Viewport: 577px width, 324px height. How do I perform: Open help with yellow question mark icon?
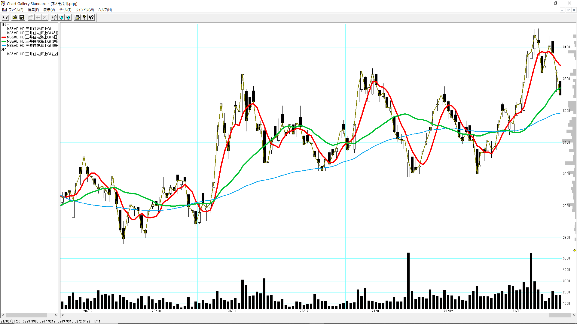(84, 17)
